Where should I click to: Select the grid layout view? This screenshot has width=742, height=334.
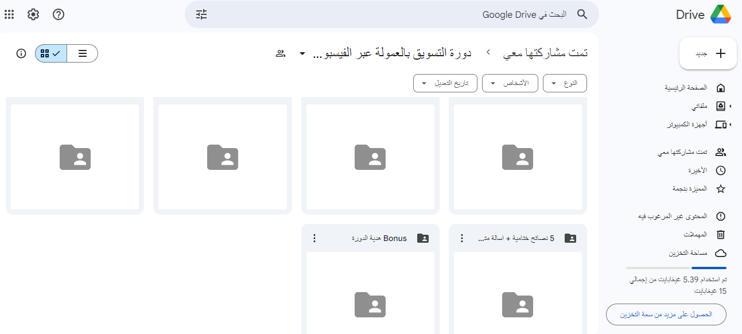coord(51,53)
